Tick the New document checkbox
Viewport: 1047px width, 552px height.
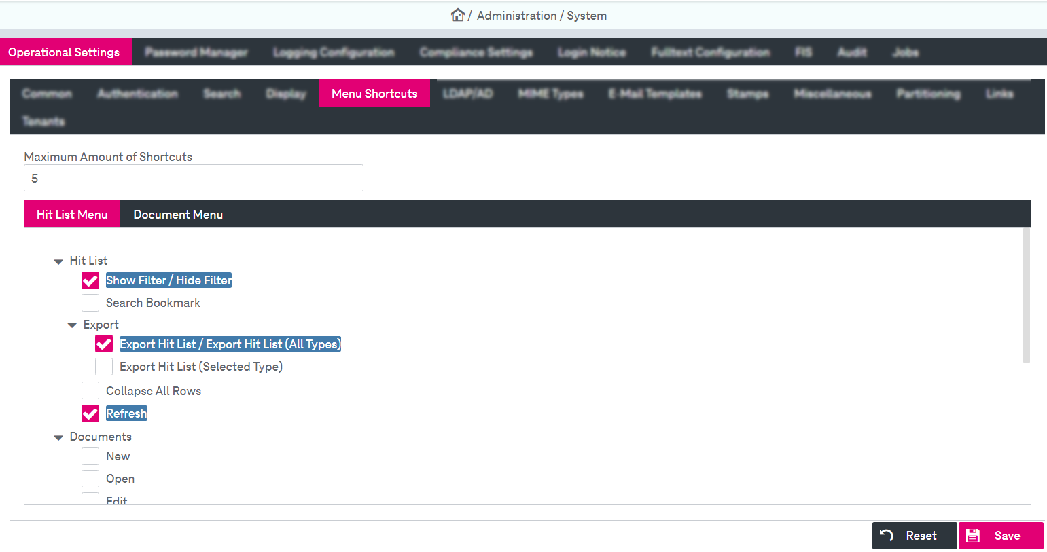click(x=90, y=456)
